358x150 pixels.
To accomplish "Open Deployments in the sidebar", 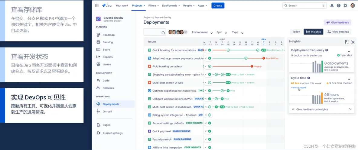I will (114, 104).
